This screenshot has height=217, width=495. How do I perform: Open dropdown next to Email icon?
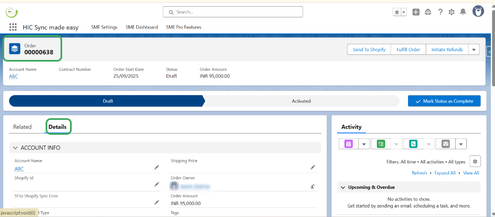point(461,144)
